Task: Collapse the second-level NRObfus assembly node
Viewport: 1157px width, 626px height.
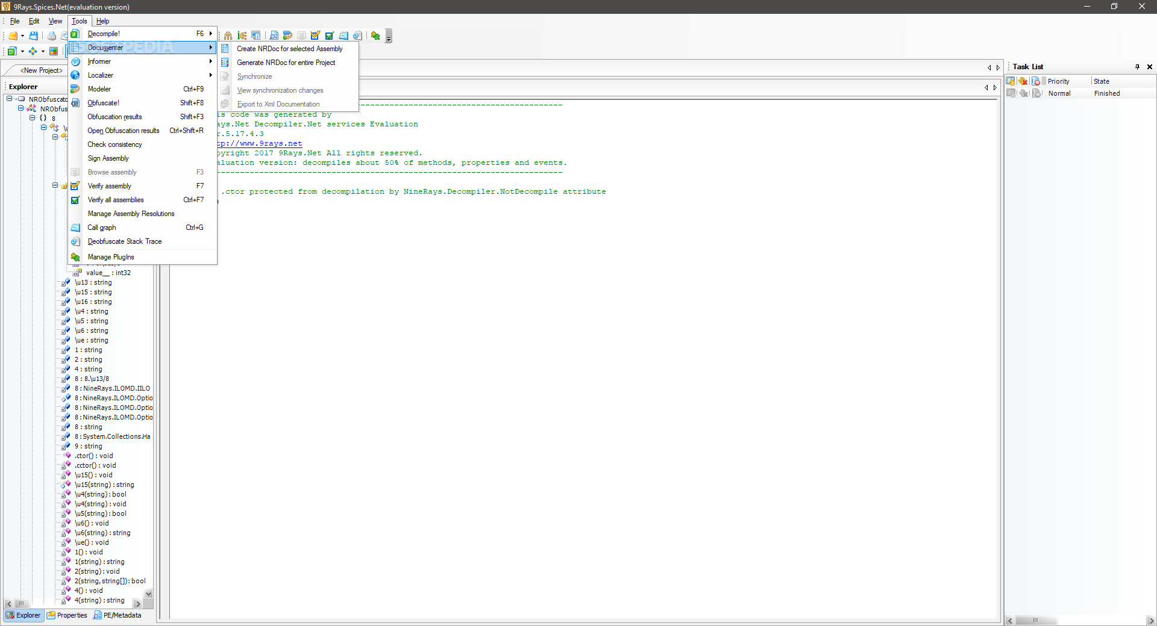Action: pos(21,108)
